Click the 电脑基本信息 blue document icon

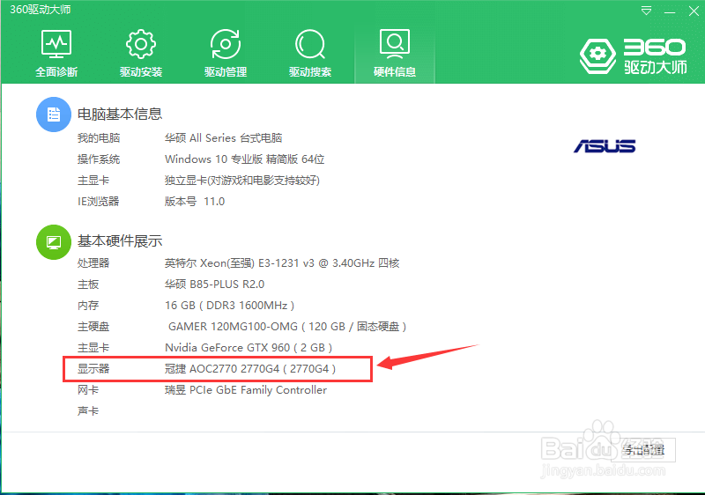click(54, 115)
